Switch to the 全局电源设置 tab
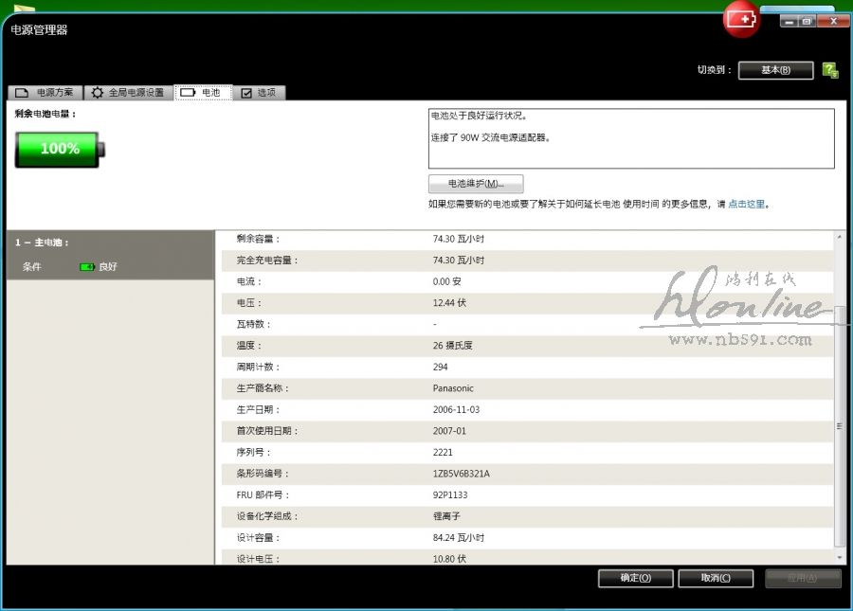853x611 pixels. coord(128,93)
